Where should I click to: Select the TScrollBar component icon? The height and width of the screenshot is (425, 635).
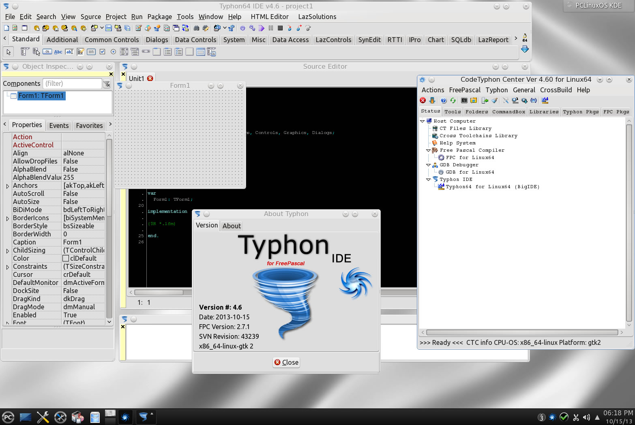click(x=146, y=52)
